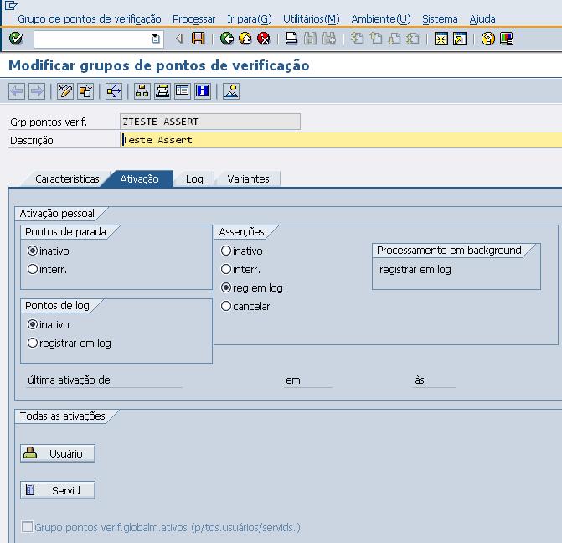Image resolution: width=562 pixels, height=543 pixels.
Task: Click the green Back arrow icon
Action: pos(227,39)
